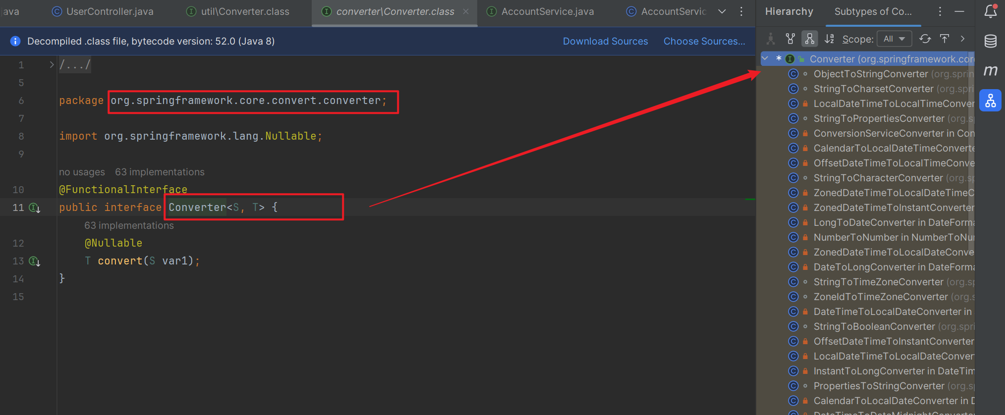
Task: Click Choose Sources link
Action: pos(704,41)
